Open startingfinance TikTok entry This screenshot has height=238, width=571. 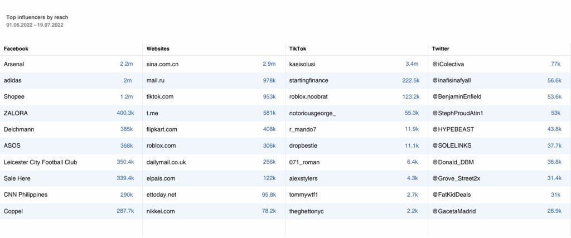pyautogui.click(x=308, y=80)
